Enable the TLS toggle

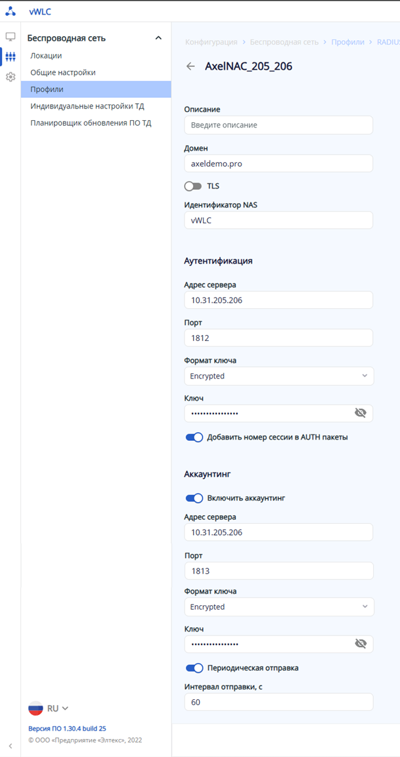193,187
